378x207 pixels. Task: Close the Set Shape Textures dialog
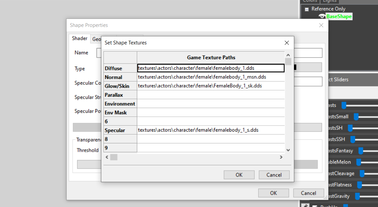pyautogui.click(x=286, y=43)
